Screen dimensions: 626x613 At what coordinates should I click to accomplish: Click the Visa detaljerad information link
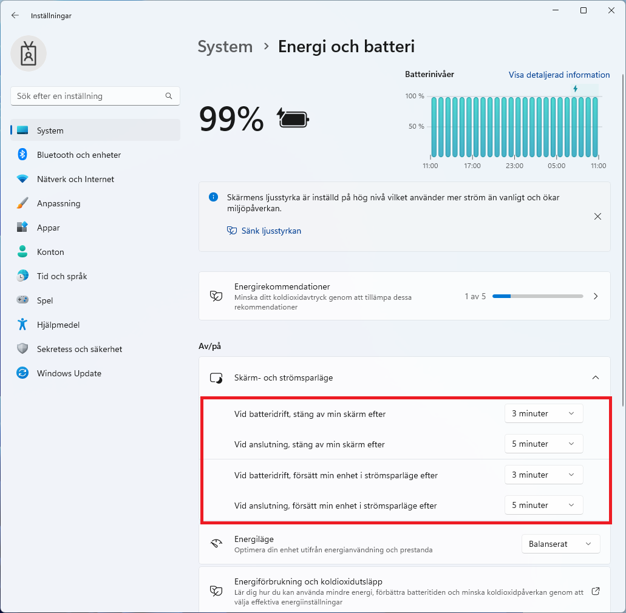(559, 75)
